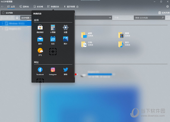Go up one level with up arrow
The width and height of the screenshot is (170, 122).
coord(12,18)
